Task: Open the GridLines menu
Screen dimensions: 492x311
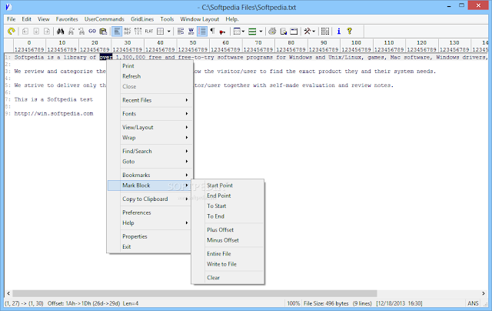Action: tap(142, 19)
